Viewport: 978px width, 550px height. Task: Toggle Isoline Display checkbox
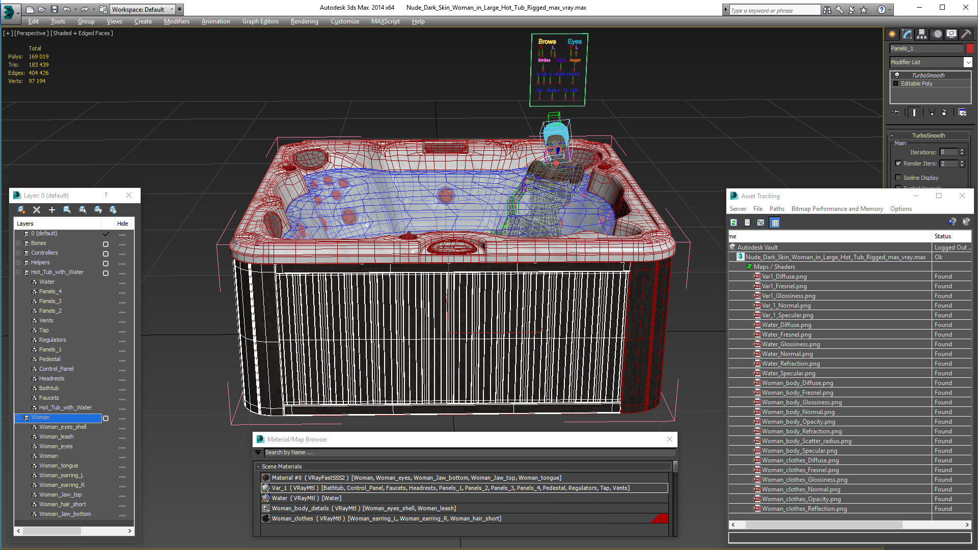coord(898,178)
